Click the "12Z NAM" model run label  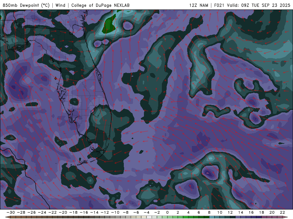[199, 5]
